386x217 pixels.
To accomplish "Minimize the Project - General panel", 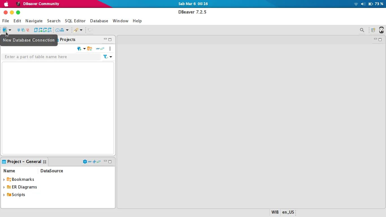I will (x=105, y=161).
